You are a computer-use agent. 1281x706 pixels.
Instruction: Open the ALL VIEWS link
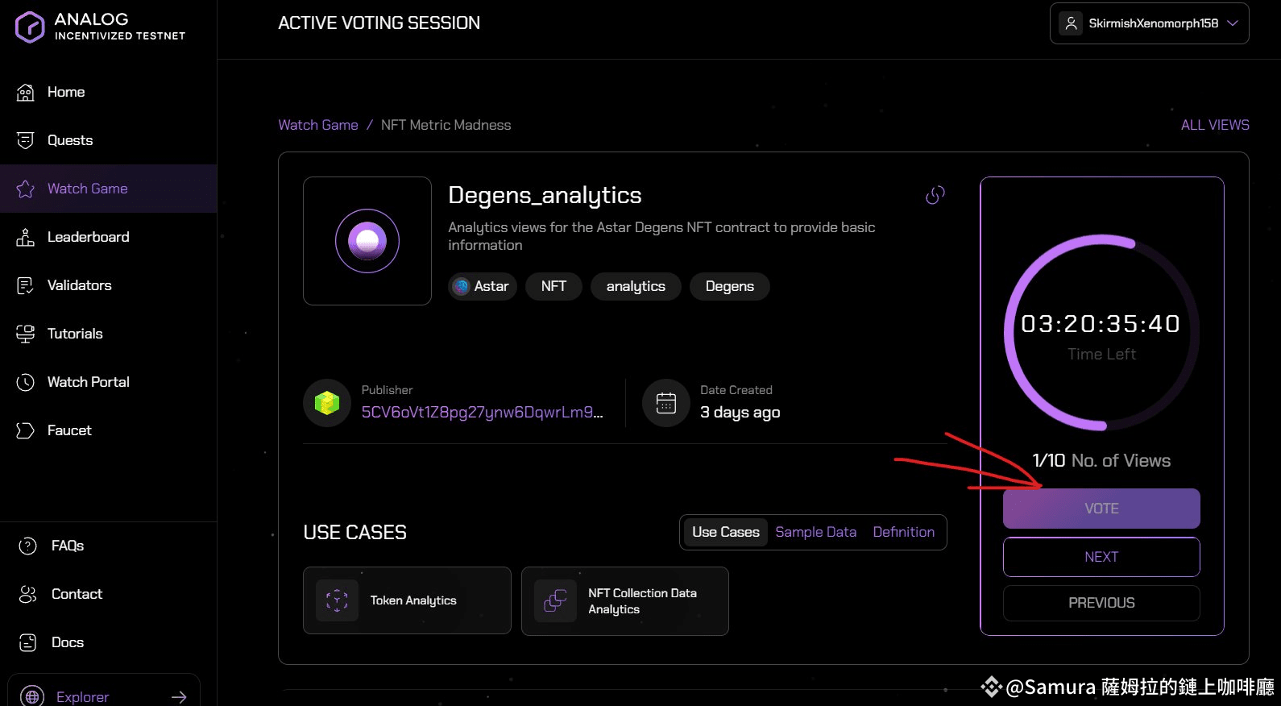(1214, 125)
